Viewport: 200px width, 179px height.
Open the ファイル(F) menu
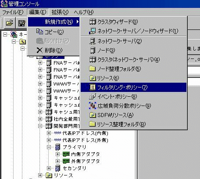point(13,12)
